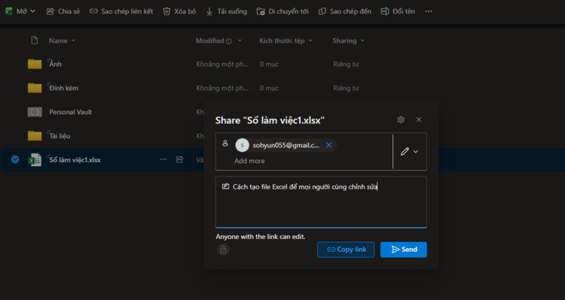Click the Copy link button
565x300 pixels.
pos(346,250)
